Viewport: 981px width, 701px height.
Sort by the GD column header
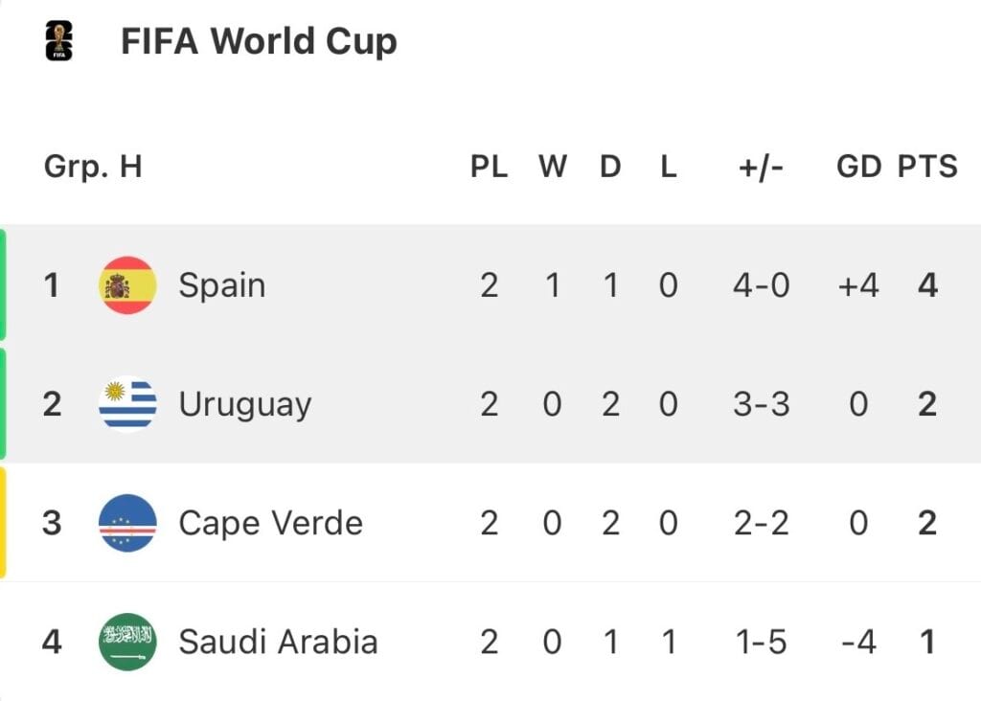point(858,167)
